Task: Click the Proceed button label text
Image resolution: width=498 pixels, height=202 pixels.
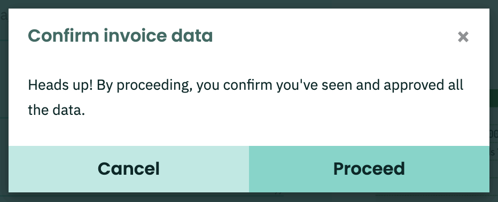Action: 369,169
